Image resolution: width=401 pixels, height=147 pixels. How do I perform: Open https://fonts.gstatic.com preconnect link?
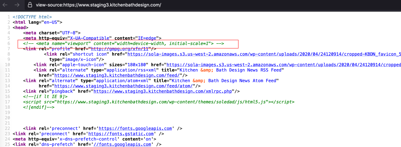(121, 134)
